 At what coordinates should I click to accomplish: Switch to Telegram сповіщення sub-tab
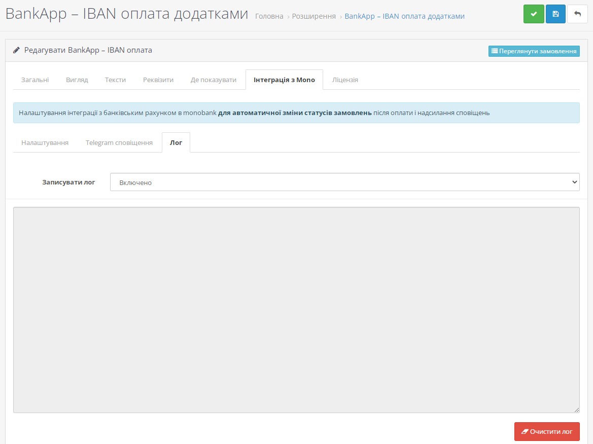[119, 142]
